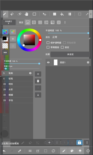Open the hamburger main menu
The width and height of the screenshot is (93, 155).
(x=30, y=151)
